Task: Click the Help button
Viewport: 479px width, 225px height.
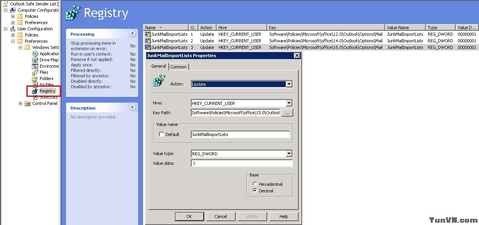Action: point(283,216)
